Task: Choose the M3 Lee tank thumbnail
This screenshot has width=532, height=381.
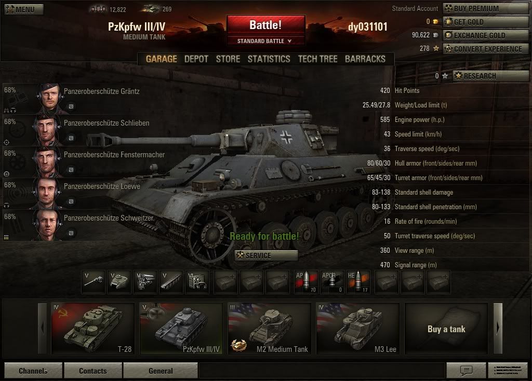Action: 358,329
